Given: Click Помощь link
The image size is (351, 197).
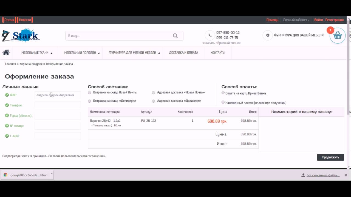Looking at the screenshot, I should [x=272, y=20].
